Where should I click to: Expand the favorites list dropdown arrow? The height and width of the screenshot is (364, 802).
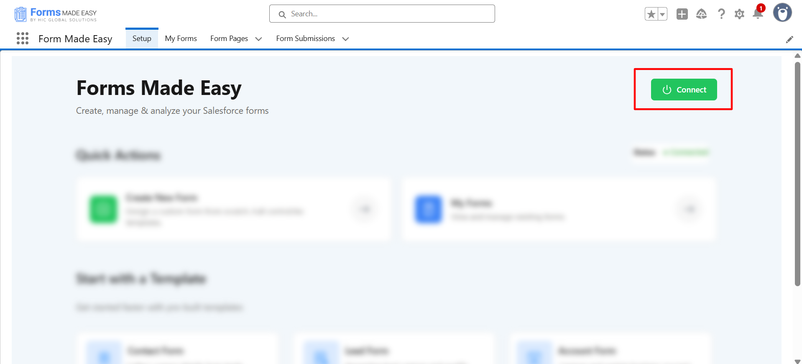coord(662,14)
